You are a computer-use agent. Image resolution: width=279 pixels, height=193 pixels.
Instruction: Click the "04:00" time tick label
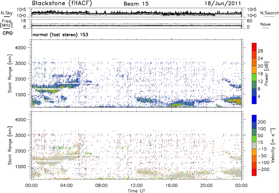click(x=66, y=186)
